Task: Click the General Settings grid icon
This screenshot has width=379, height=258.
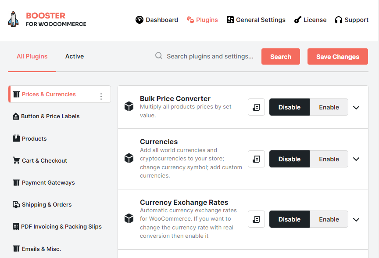Action: 230,20
